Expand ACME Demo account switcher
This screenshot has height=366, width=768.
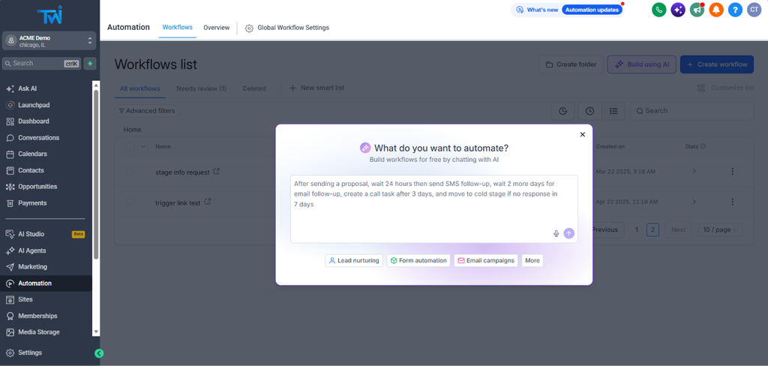49,41
